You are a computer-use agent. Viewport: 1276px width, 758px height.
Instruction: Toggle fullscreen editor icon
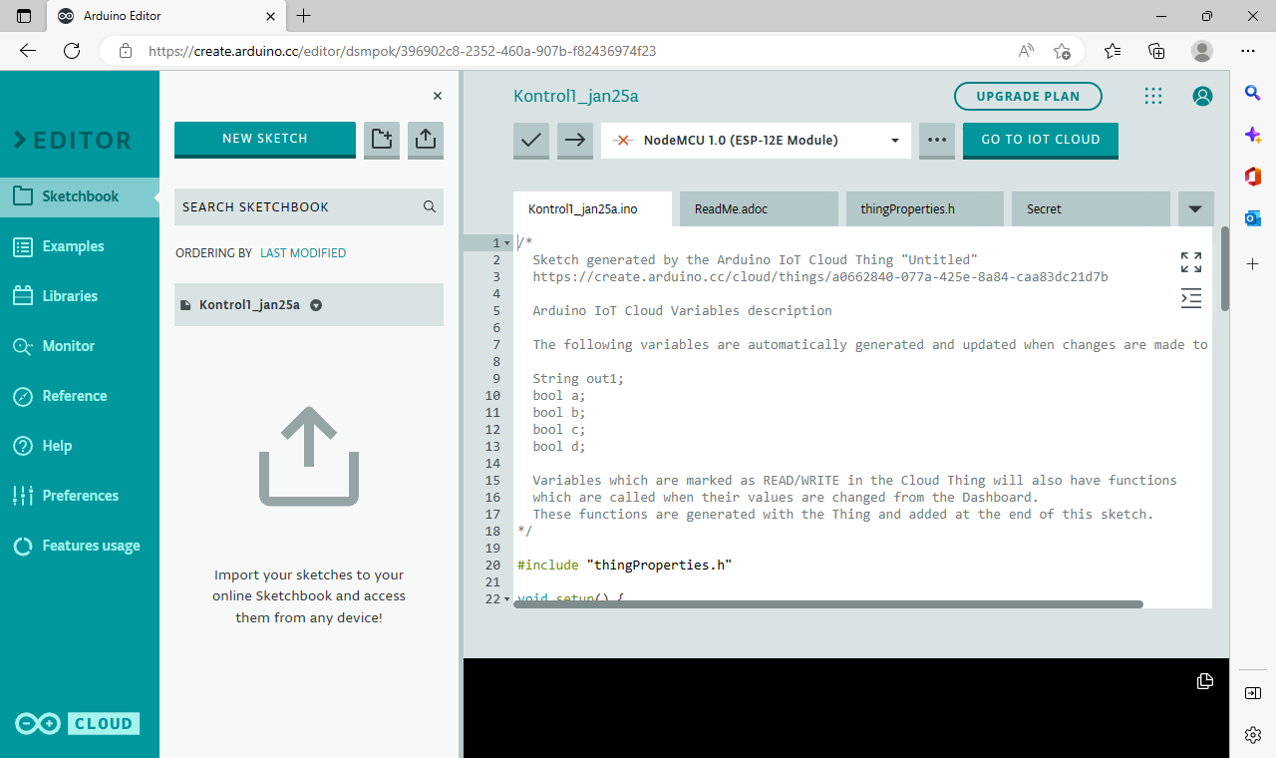click(x=1191, y=262)
